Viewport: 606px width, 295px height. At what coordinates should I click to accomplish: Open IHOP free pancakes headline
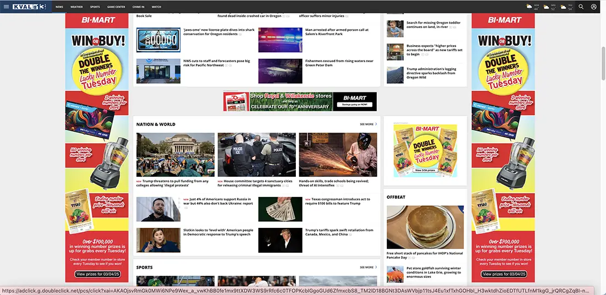[x=424, y=255]
